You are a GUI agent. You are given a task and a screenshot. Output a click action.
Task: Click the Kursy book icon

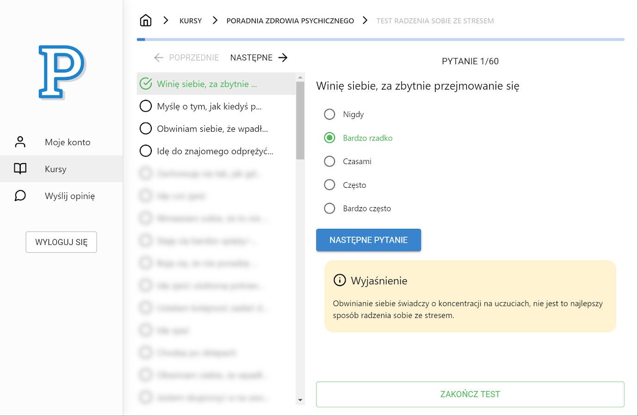tap(20, 169)
